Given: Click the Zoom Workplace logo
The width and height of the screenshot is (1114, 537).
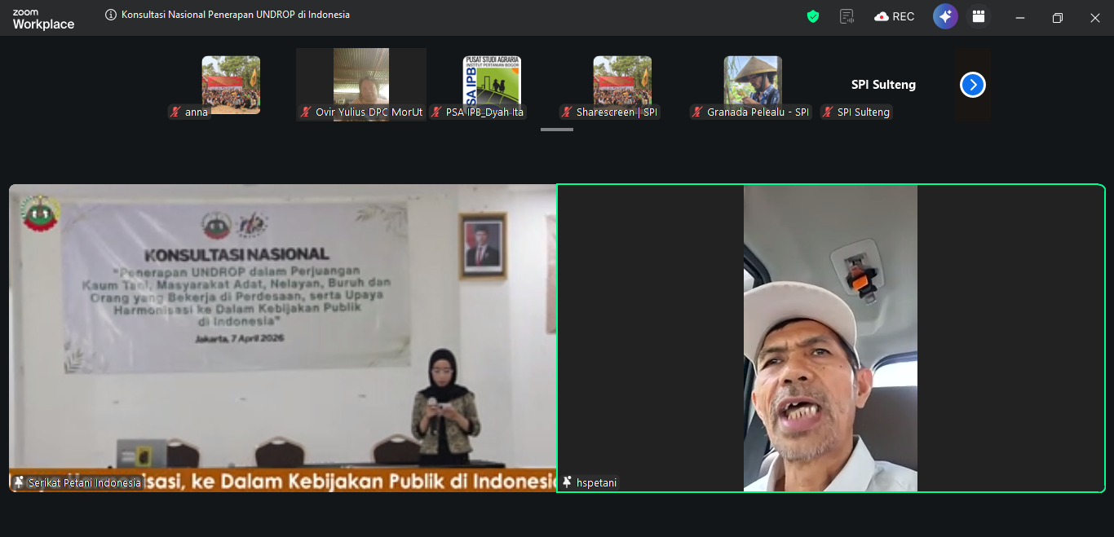Looking at the screenshot, I should point(43,19).
